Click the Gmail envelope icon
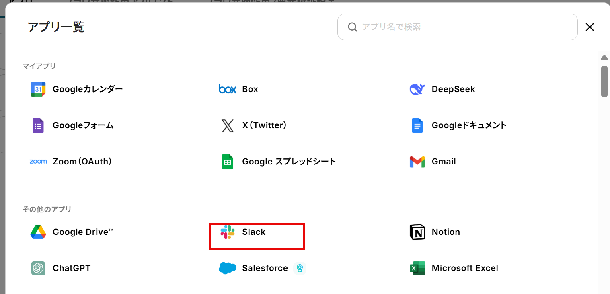The image size is (610, 294). point(417,162)
